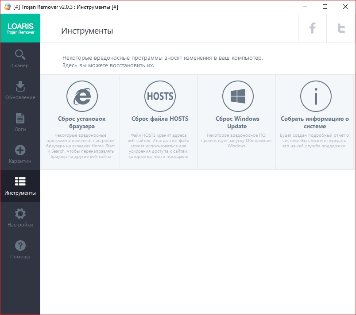Click the 'Инструменты' page heading
This screenshot has width=356, height=315.
87,31
